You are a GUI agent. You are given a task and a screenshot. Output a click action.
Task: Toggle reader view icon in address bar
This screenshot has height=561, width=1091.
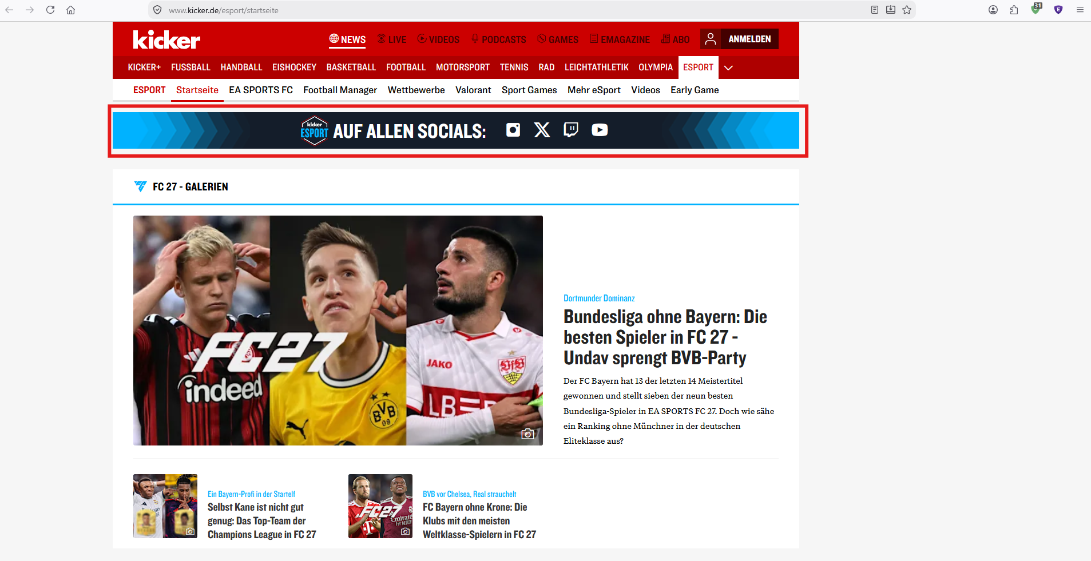point(875,10)
